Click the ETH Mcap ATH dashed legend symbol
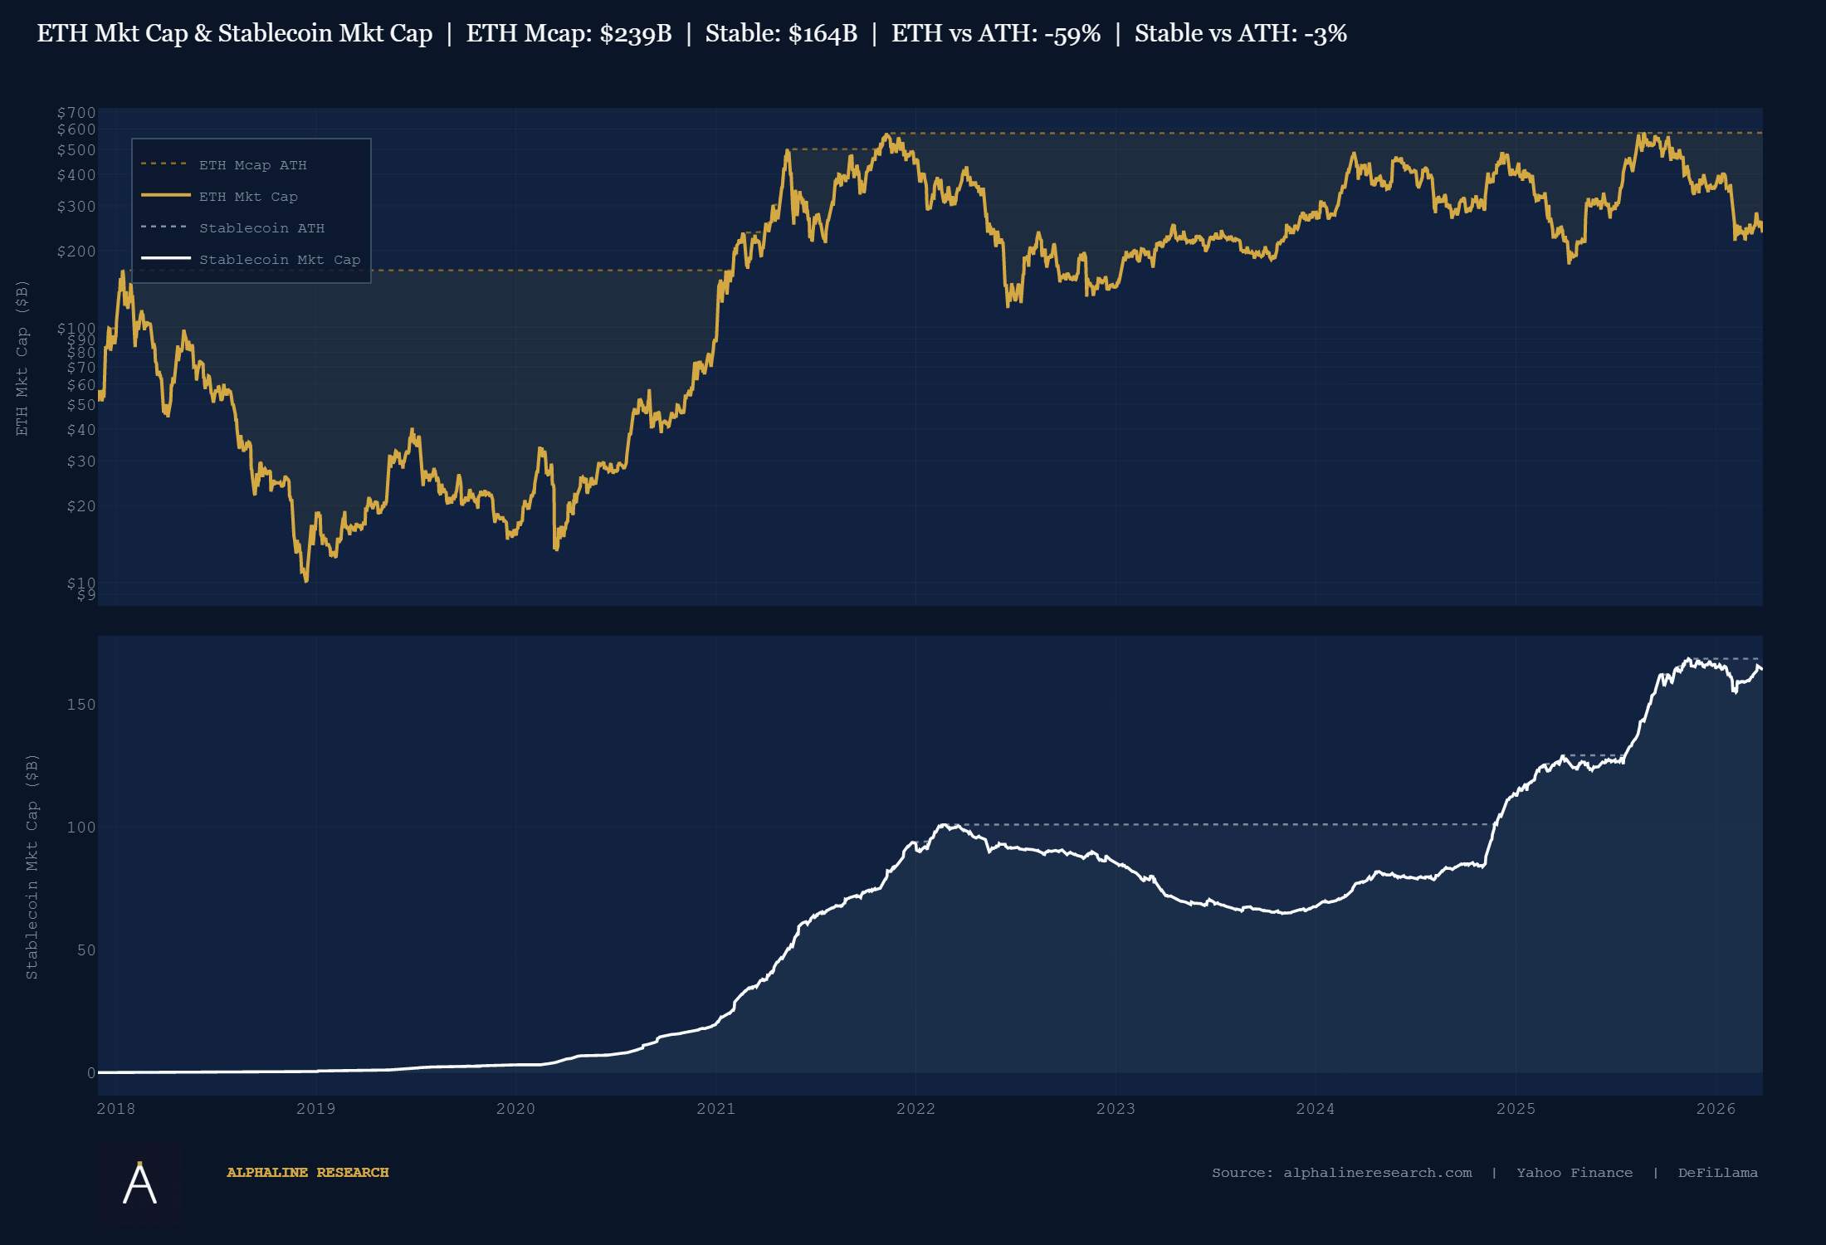This screenshot has height=1245, width=1826. pyautogui.click(x=164, y=164)
